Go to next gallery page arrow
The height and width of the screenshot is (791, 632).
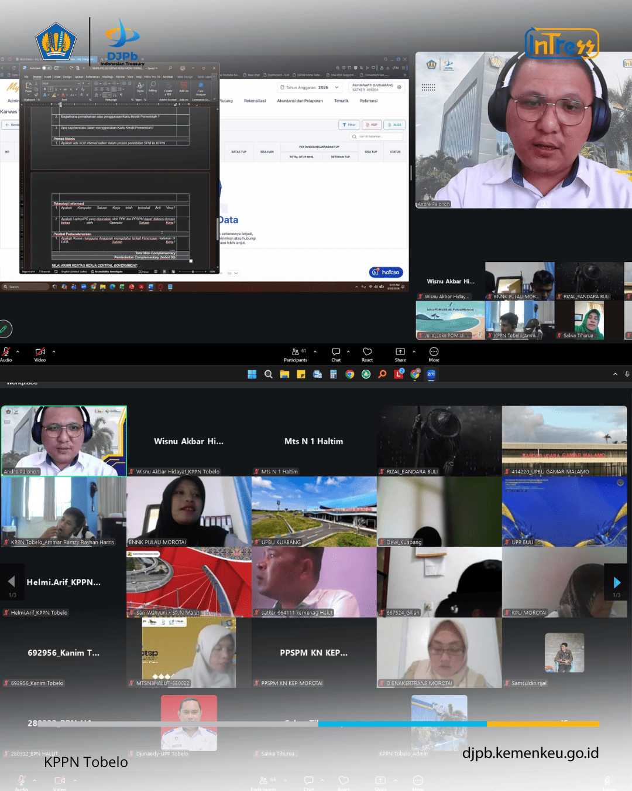tap(617, 582)
